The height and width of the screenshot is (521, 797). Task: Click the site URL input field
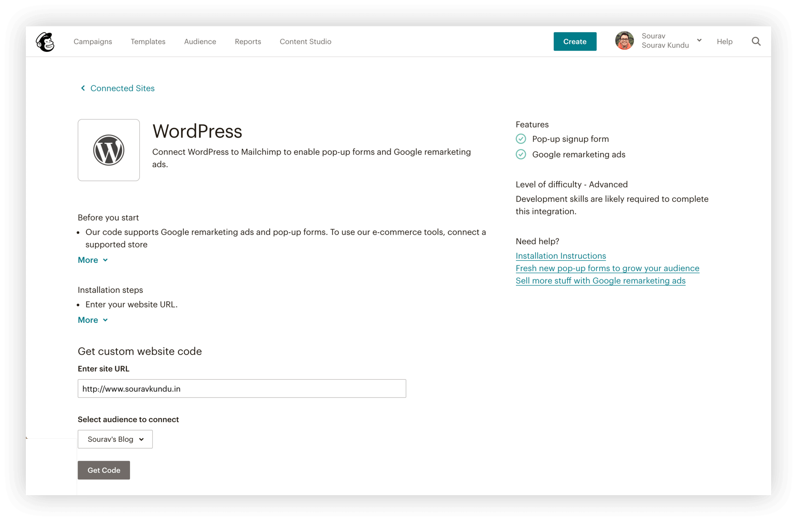[x=242, y=389]
